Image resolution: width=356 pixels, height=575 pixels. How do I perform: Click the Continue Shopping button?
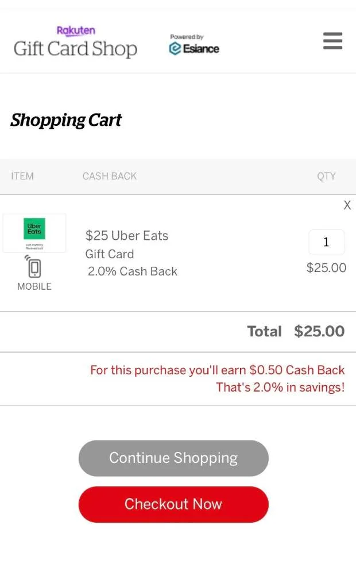coord(173,458)
